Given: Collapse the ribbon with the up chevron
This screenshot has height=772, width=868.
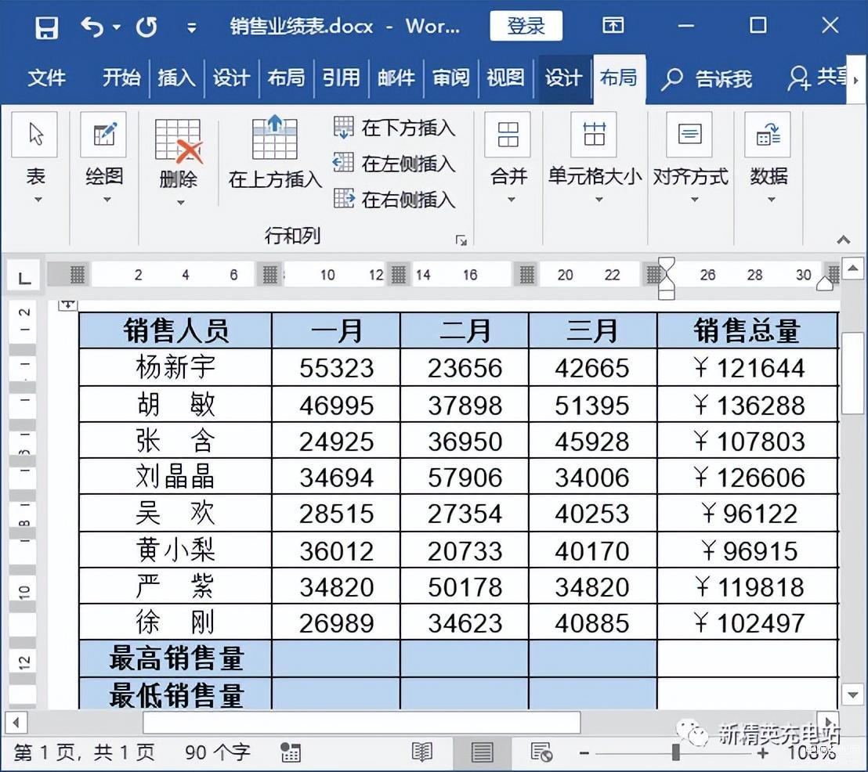Looking at the screenshot, I should [843, 240].
